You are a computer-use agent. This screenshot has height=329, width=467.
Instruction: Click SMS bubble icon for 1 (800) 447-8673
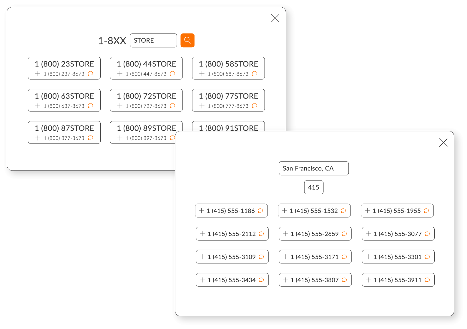[172, 74]
